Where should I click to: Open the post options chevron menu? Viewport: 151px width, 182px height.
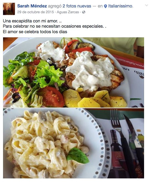(147, 5)
